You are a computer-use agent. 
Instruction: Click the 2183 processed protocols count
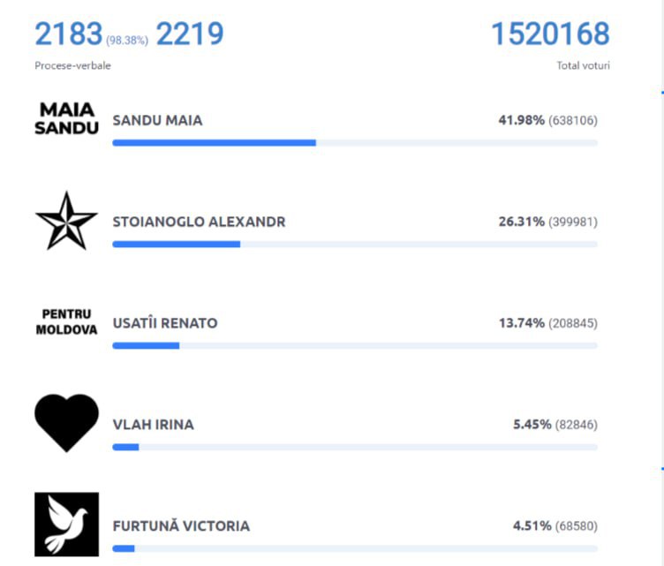[x=69, y=34]
